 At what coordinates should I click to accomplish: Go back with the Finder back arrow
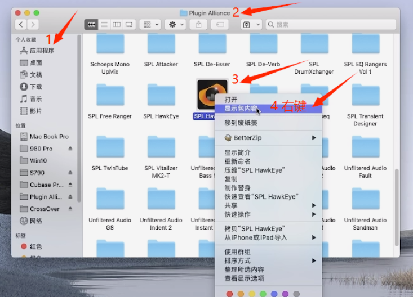pos(21,24)
